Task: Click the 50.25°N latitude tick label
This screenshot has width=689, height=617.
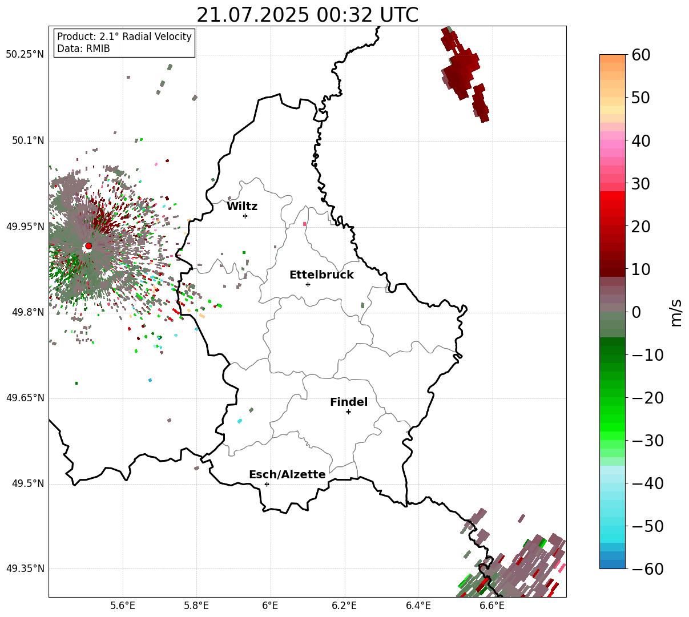Action: pyautogui.click(x=25, y=55)
